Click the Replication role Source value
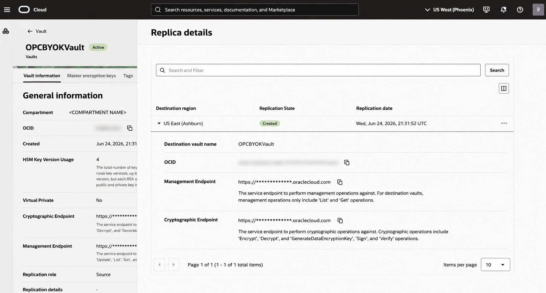The image size is (546, 293). pyautogui.click(x=103, y=275)
